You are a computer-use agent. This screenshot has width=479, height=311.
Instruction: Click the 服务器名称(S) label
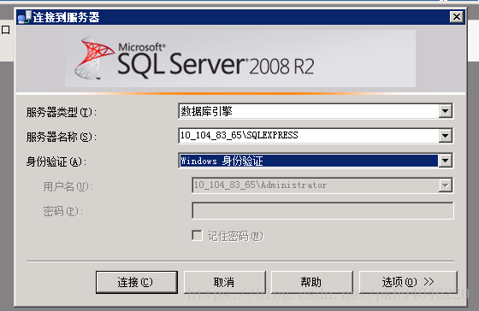62,137
